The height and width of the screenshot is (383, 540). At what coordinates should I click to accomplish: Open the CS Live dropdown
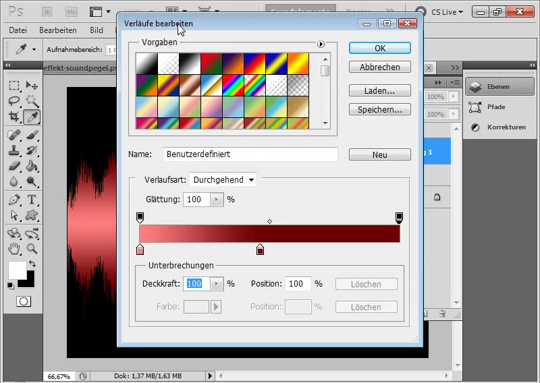(447, 12)
